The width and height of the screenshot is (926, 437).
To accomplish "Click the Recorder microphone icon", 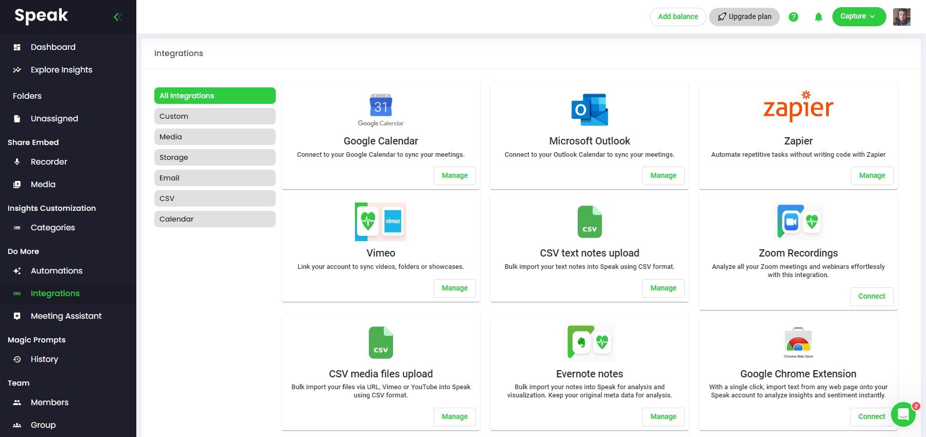I will [17, 162].
